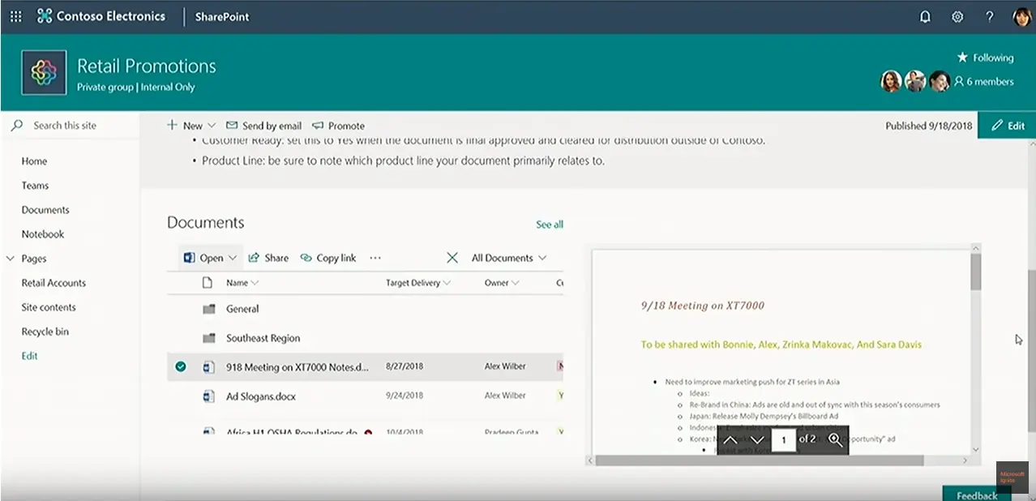Screen dimensions: 1036x501
Task: Go to previous page in preview
Action: coord(730,439)
